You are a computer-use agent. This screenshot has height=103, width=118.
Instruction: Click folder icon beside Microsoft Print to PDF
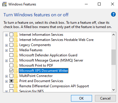(16, 66)
